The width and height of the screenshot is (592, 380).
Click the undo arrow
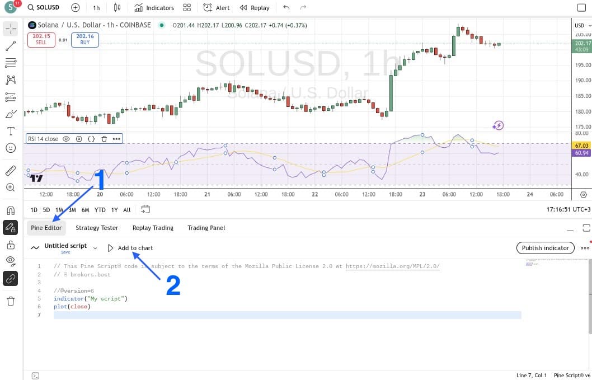coord(286,7)
